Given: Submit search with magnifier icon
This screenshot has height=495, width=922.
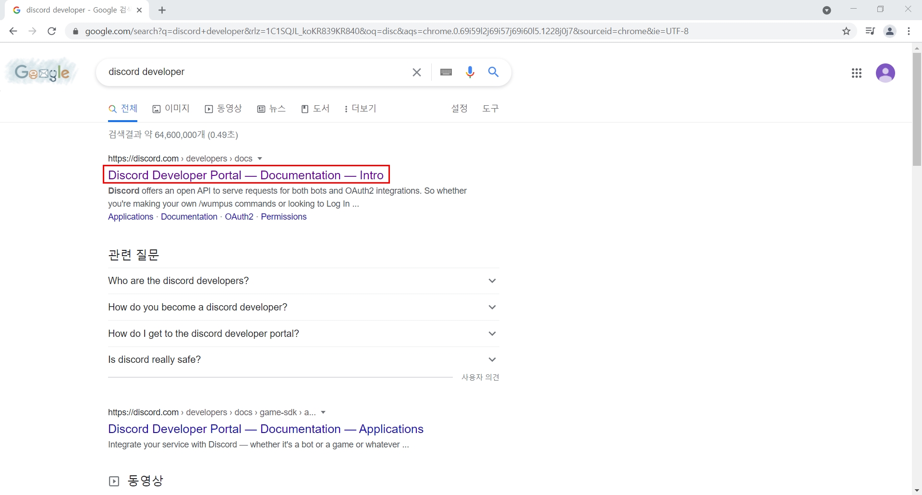Looking at the screenshot, I should pos(494,72).
